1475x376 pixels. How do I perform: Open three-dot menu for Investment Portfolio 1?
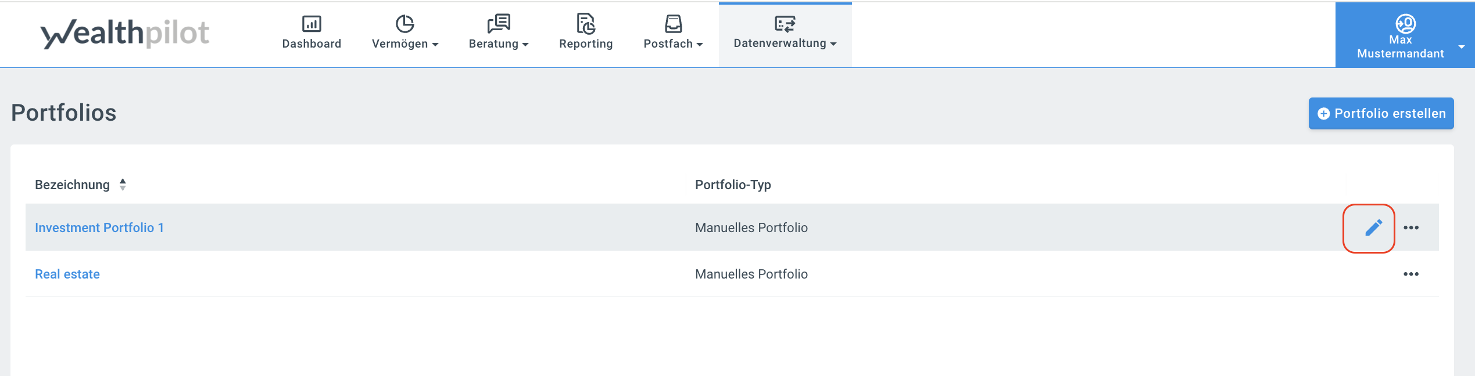1411,228
